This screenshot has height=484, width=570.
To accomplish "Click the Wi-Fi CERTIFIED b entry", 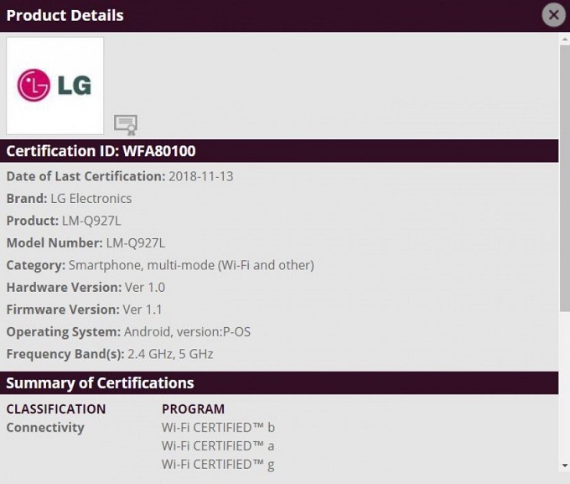I will click(x=218, y=428).
